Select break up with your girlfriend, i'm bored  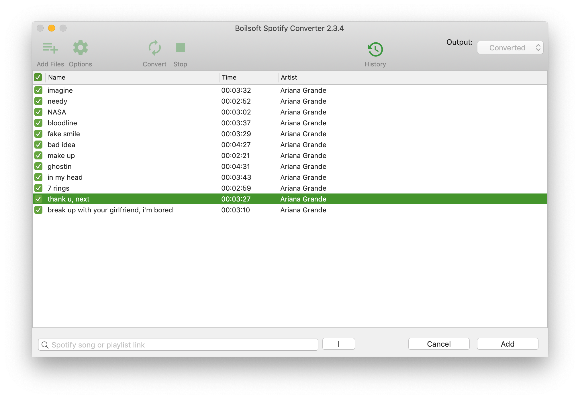tap(110, 210)
